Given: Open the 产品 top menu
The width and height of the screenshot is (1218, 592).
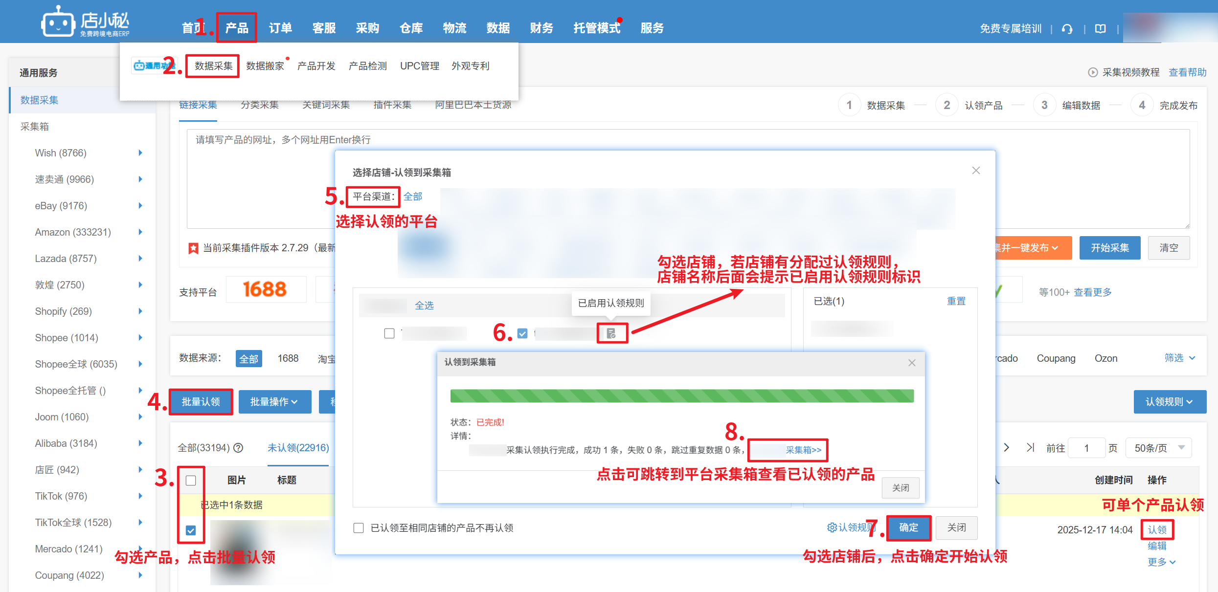Looking at the screenshot, I should (x=236, y=28).
